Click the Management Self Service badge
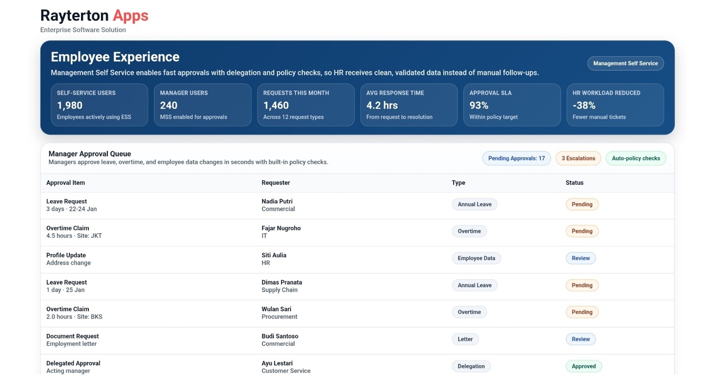 pos(625,63)
